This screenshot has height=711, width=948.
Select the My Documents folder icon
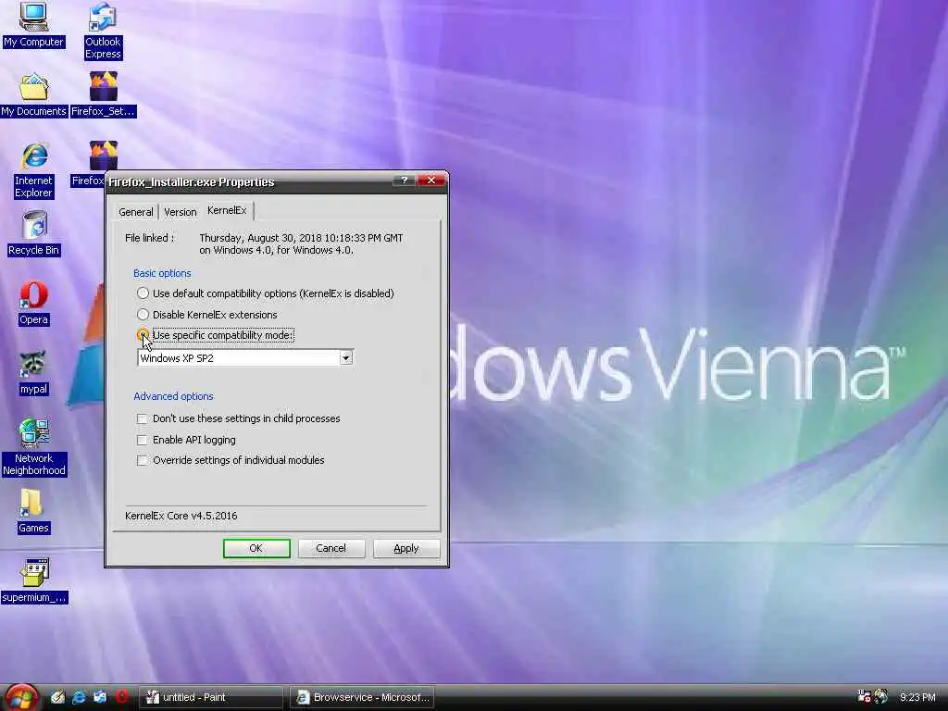[33, 94]
